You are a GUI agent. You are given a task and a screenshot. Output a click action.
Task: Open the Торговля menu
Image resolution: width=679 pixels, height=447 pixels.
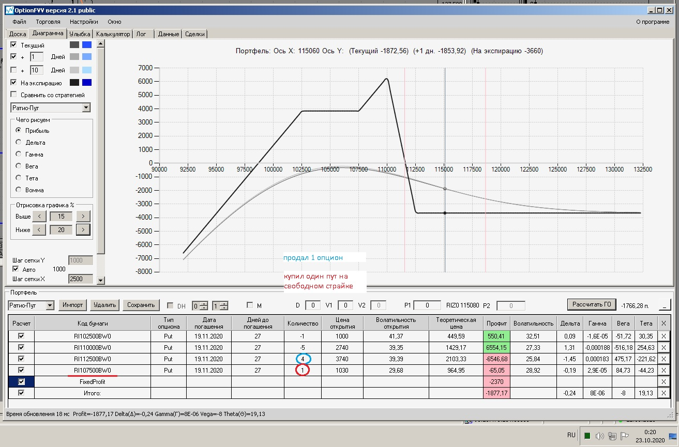tap(48, 22)
